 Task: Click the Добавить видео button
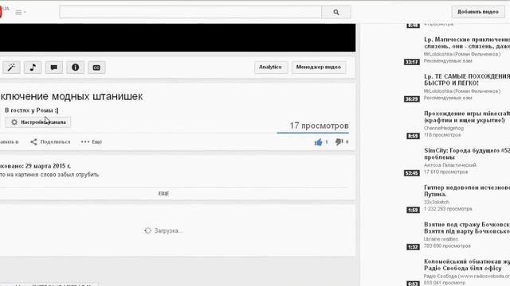(478, 12)
